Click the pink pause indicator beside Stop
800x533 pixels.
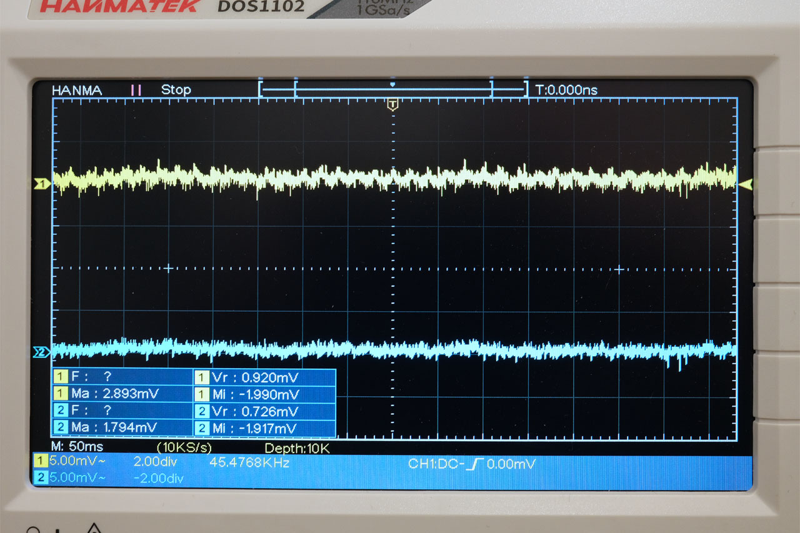click(136, 90)
